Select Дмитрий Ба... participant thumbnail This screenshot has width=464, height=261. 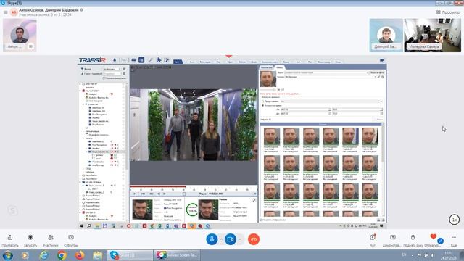coord(386,36)
